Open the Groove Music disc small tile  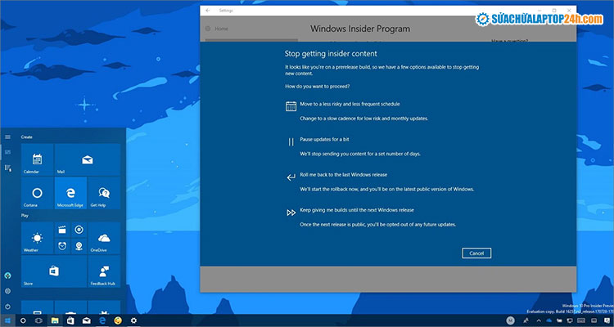coord(79,230)
